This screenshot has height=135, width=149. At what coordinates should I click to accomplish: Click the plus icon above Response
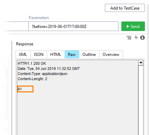(x=136, y=37)
